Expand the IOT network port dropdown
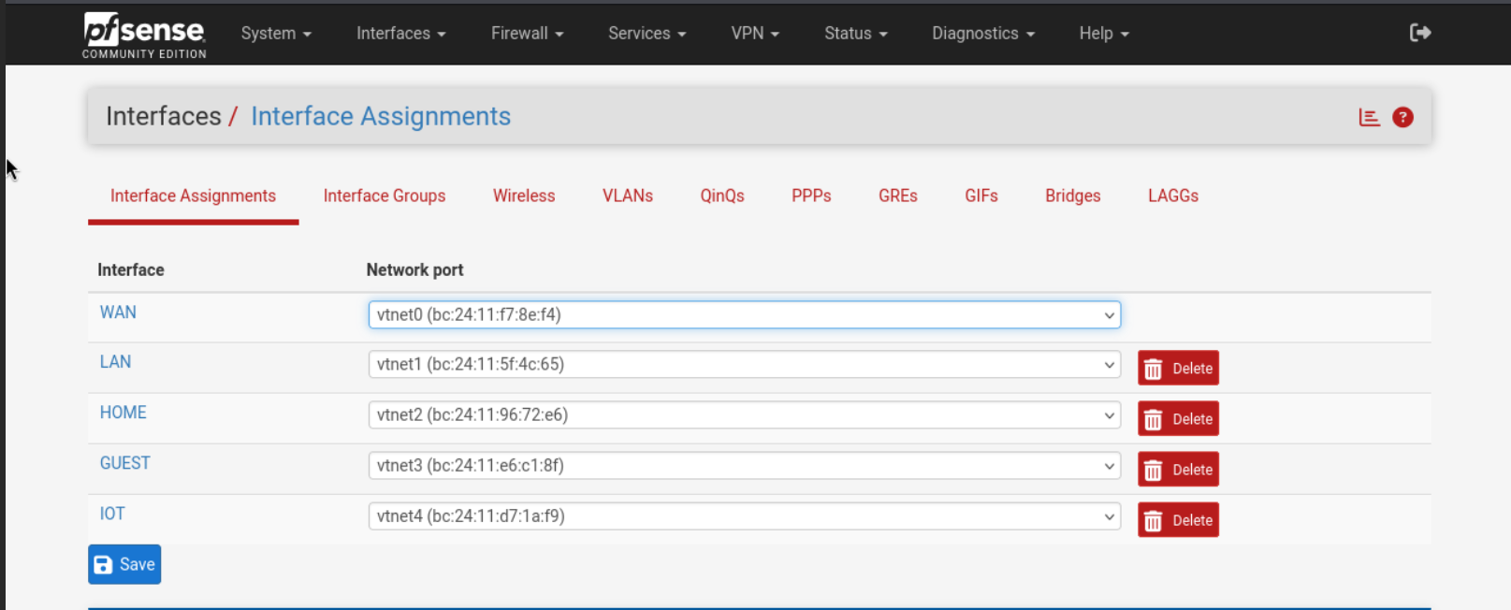The width and height of the screenshot is (1511, 610). [x=745, y=516]
